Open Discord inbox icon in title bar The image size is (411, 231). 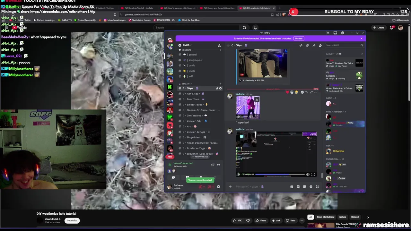pyautogui.click(x=335, y=33)
